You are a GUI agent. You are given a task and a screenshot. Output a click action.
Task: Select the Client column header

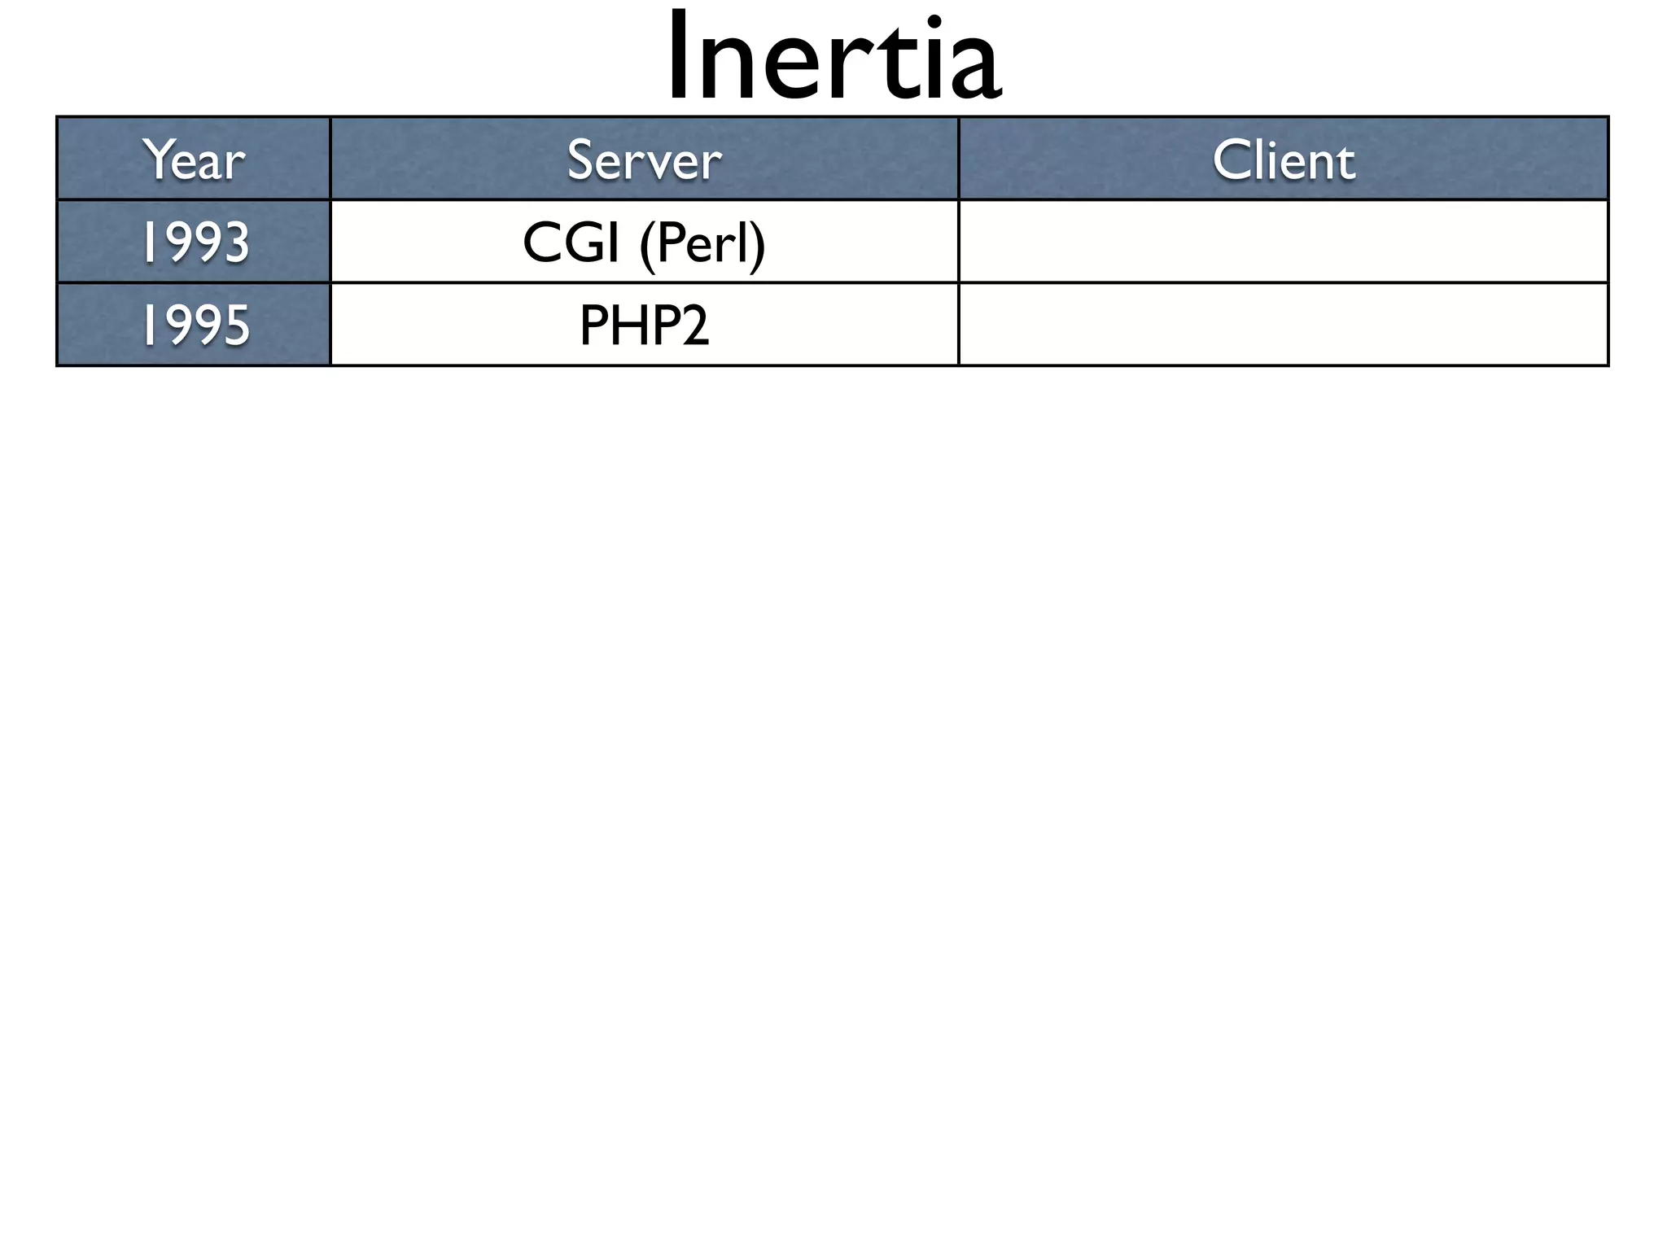[x=1284, y=159]
